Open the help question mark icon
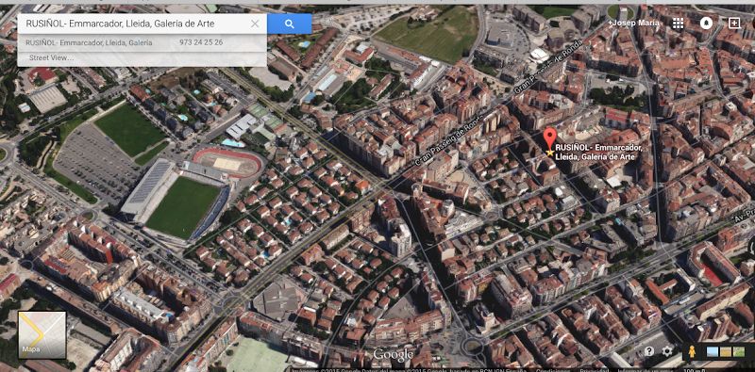This screenshot has width=755, height=372. [649, 351]
